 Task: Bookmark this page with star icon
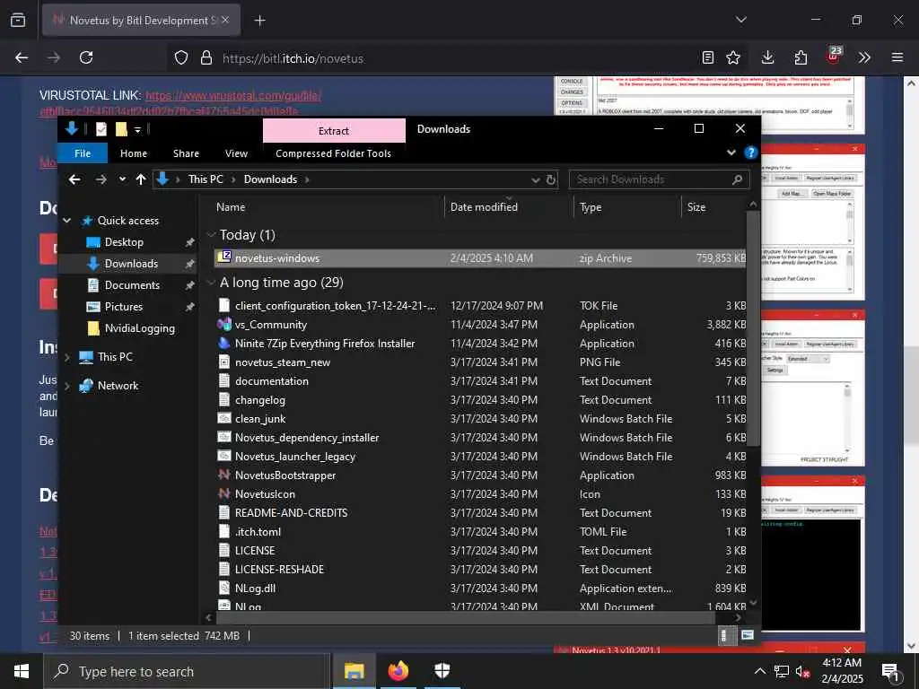click(x=733, y=57)
